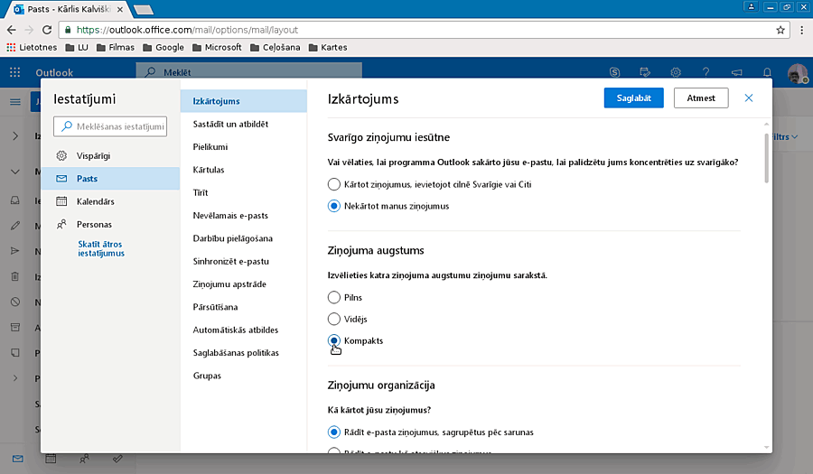
Task: Collapse the folders section chevron in sidebar
Action: [15, 172]
